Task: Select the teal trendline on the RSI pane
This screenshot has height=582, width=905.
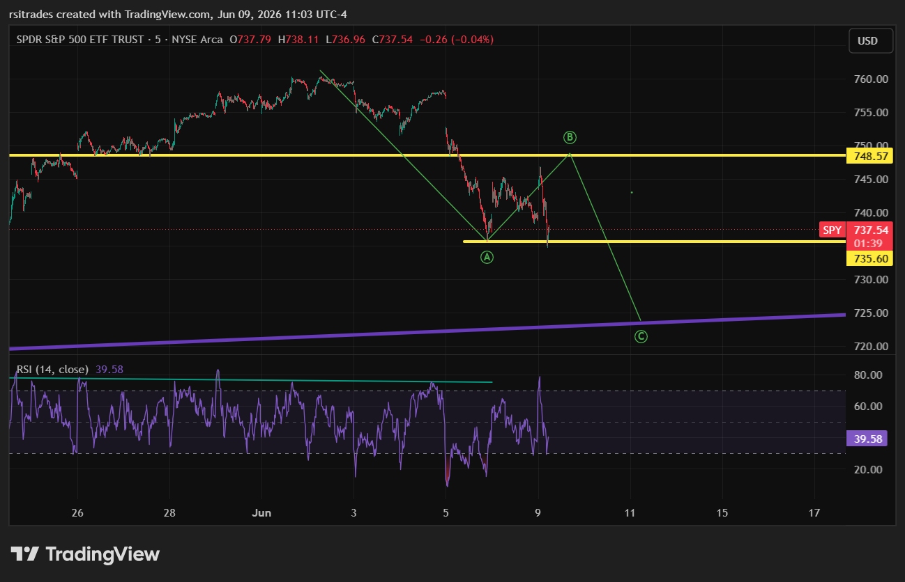Action: (252, 380)
